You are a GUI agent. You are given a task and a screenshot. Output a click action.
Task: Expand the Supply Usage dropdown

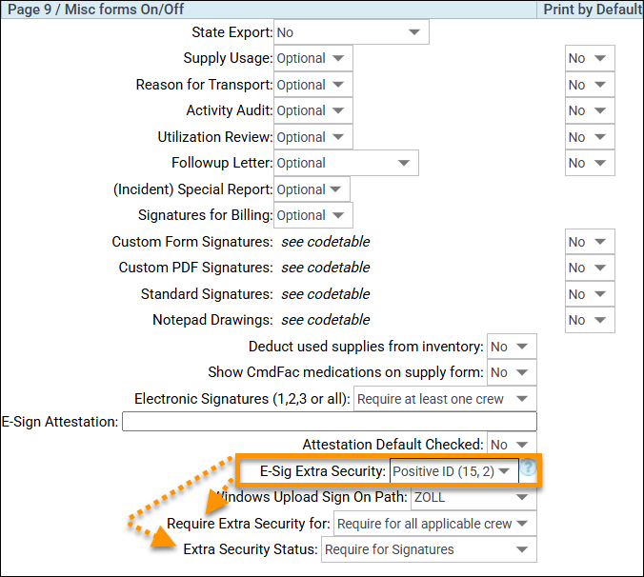tap(312, 58)
